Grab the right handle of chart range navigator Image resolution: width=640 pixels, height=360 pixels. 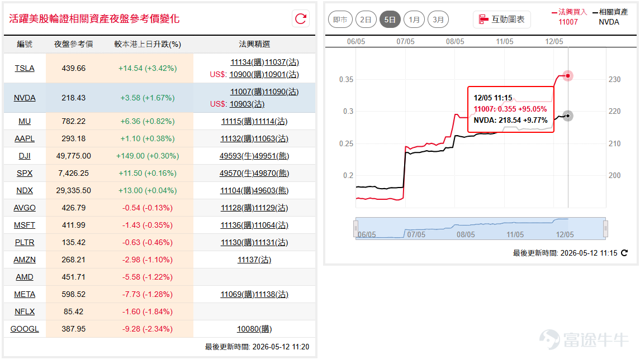tap(606, 228)
